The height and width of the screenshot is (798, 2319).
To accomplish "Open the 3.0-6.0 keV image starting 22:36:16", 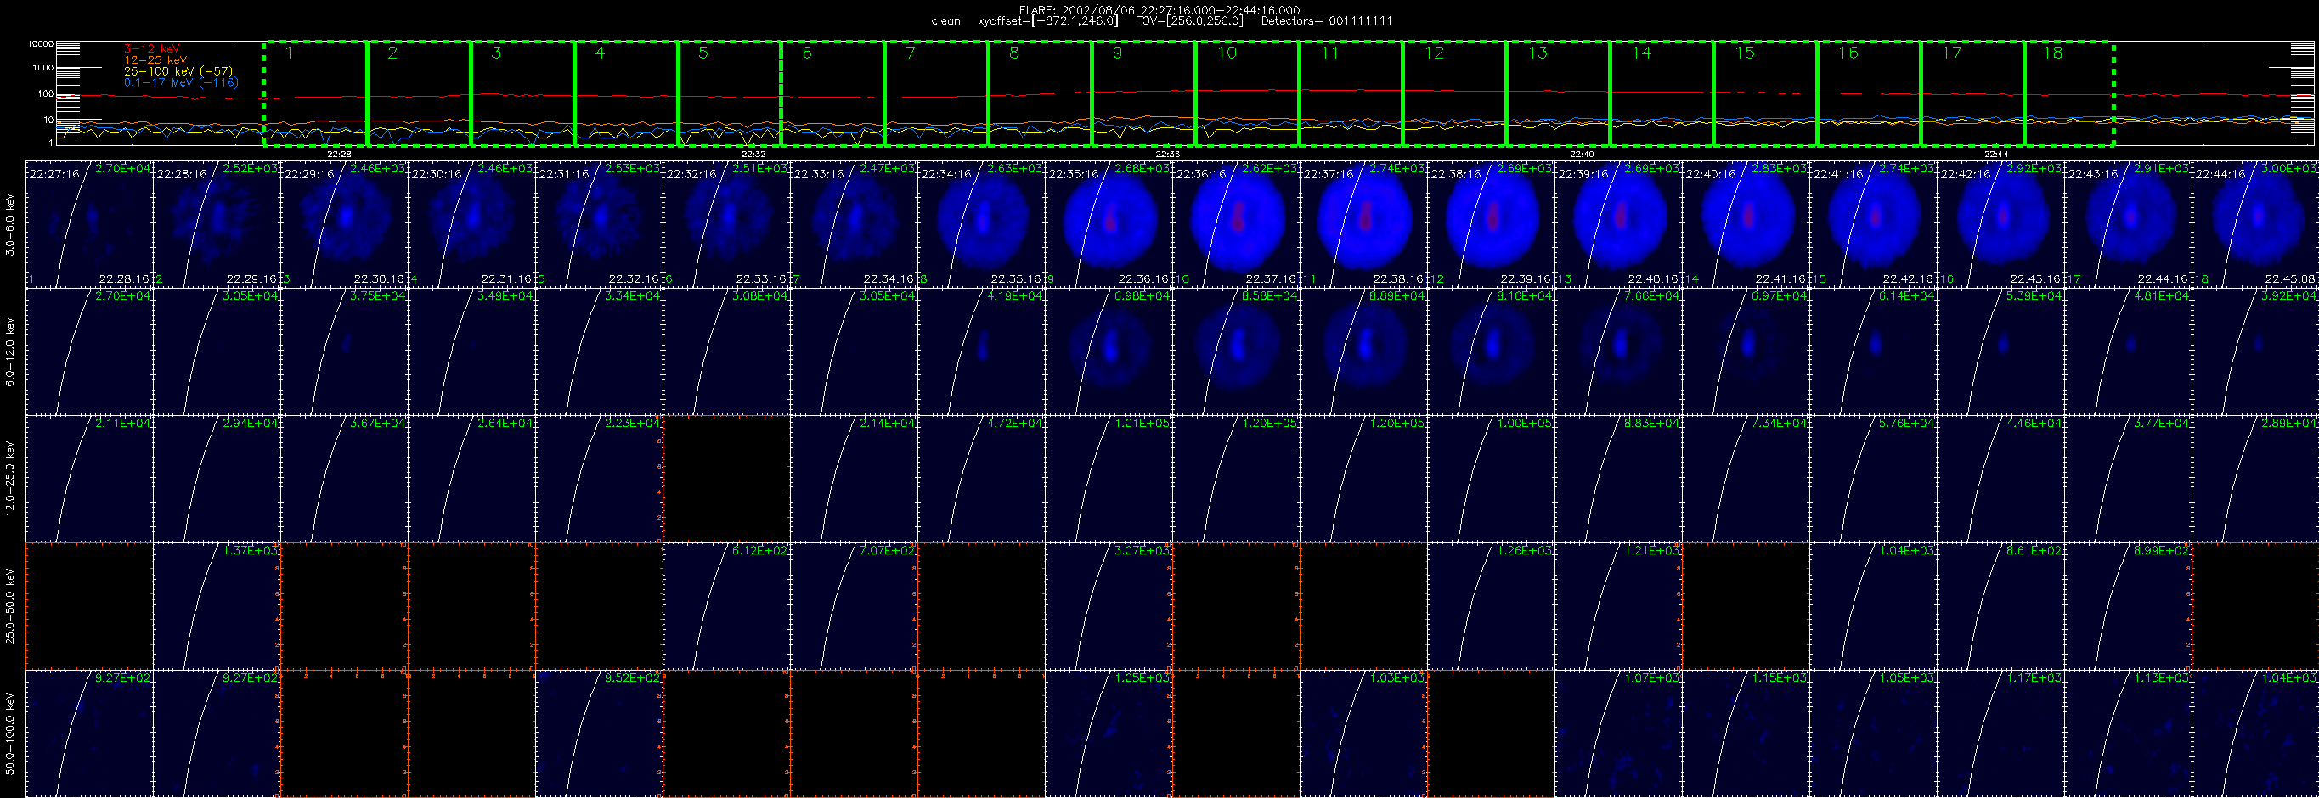I will pos(1236,224).
